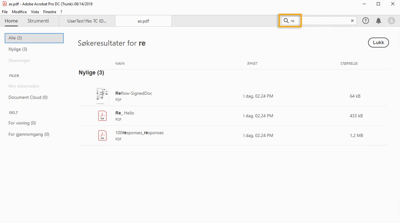Image resolution: width=400 pixels, height=223 pixels.
Task: Close search results with Lukk button
Action: pos(378,43)
